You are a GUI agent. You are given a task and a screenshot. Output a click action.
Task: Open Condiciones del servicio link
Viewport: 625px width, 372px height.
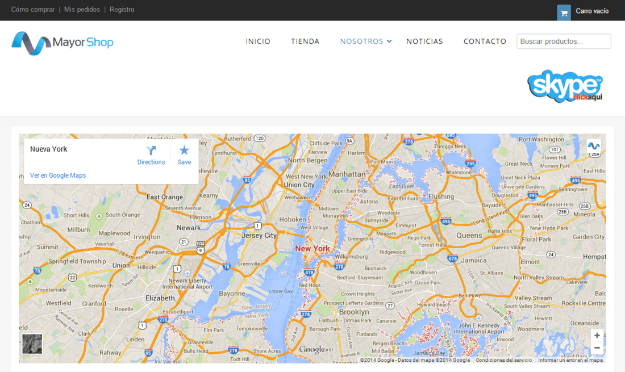point(503,360)
